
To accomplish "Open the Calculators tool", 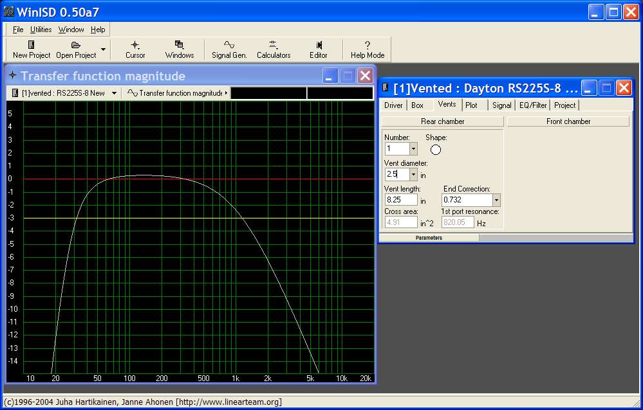I will click(274, 49).
